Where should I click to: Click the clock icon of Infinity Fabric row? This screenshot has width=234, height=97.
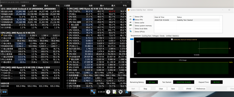[x=68, y=73]
